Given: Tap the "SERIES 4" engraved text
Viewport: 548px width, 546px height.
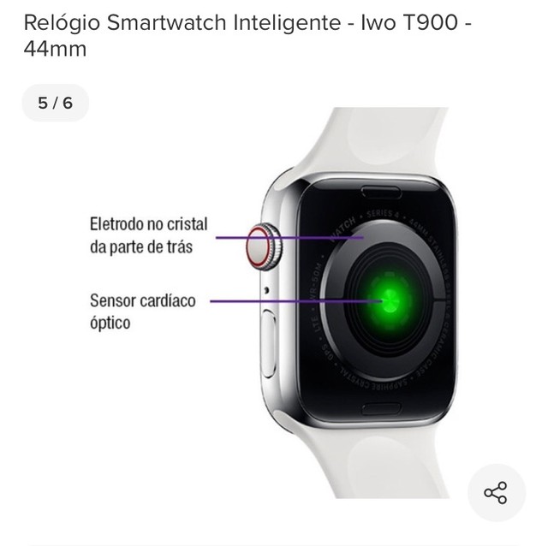Looking at the screenshot, I should point(383,213).
